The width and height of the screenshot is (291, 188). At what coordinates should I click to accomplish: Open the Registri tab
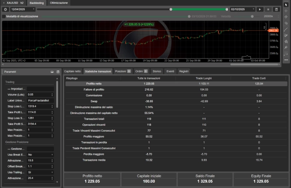click(x=184, y=71)
